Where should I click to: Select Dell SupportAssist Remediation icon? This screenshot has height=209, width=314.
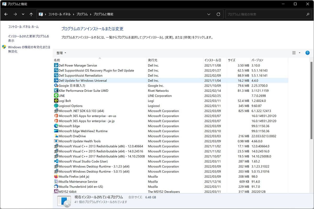(x=56, y=76)
